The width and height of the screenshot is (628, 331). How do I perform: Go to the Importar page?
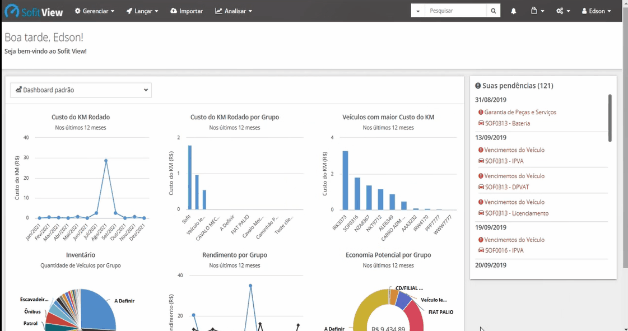click(x=187, y=11)
